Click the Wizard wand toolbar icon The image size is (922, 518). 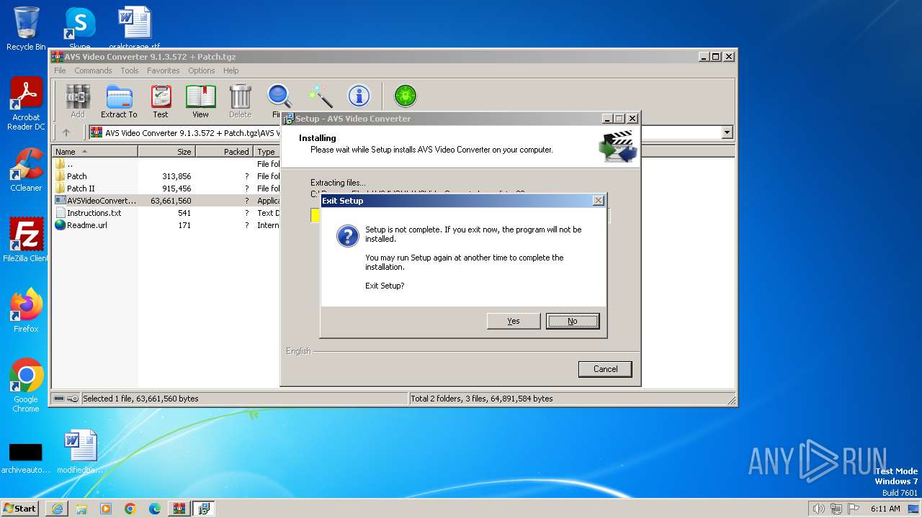320,96
